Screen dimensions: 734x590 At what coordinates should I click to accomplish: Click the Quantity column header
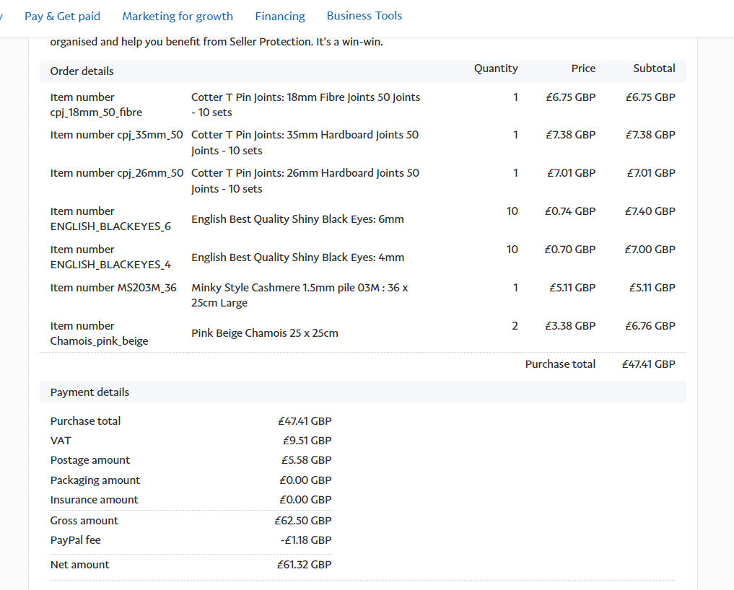click(496, 69)
